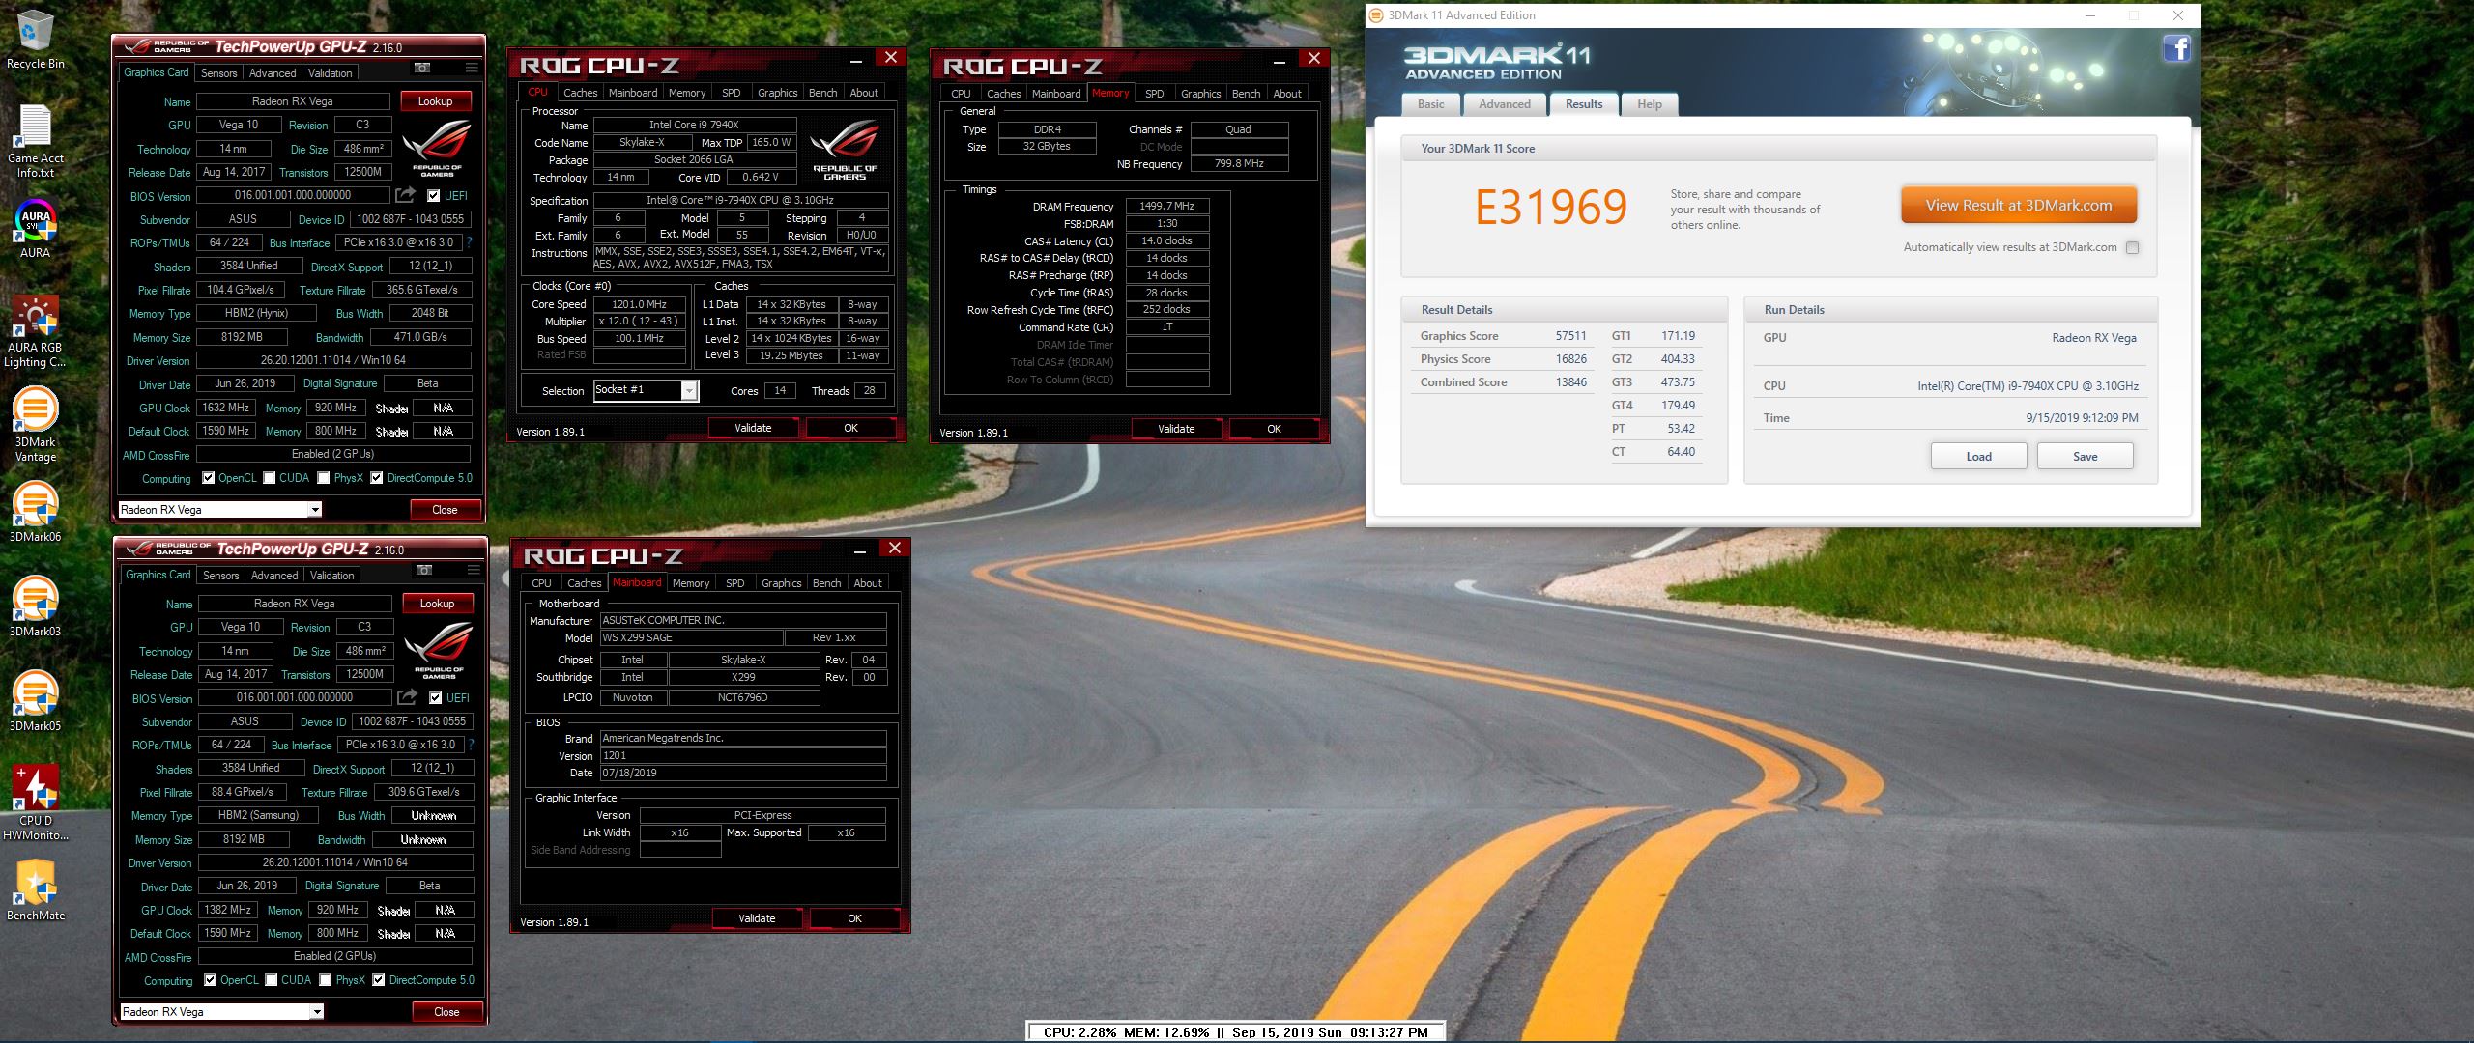Switch to Basic tab in 3DMark 11
Viewport: 2474px width, 1043px height.
(1431, 104)
